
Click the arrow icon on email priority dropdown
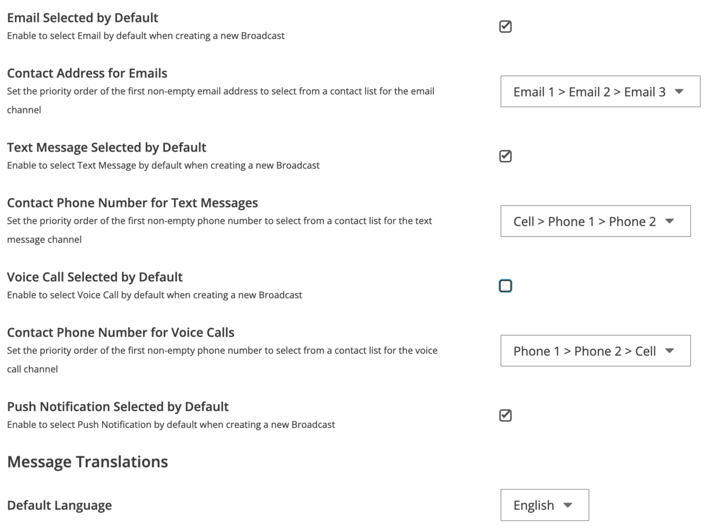[x=679, y=92]
